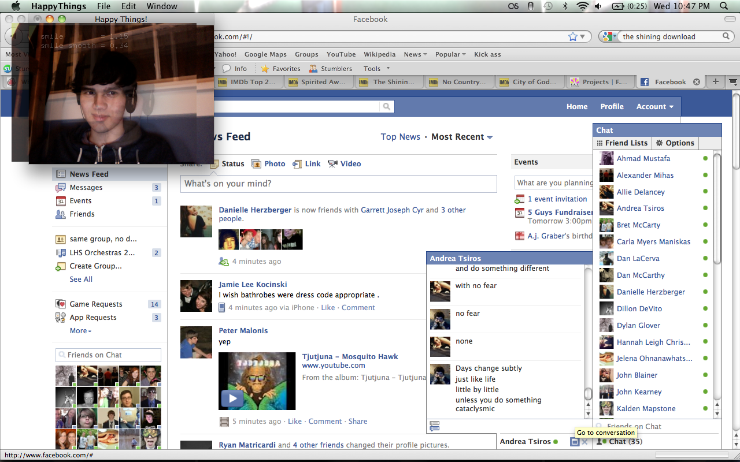Screen dimensions: 740x462
Task: Open Danielle Herzberger's profile link in feed
Action: point(255,210)
